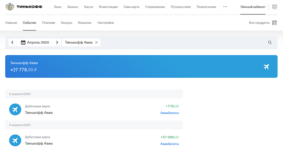Open Инвестиции in top navigation
This screenshot has width=283, height=150.
108,7
